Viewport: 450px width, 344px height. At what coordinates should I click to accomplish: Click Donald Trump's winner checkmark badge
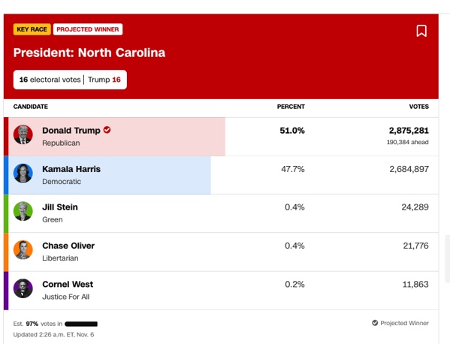pyautogui.click(x=107, y=130)
